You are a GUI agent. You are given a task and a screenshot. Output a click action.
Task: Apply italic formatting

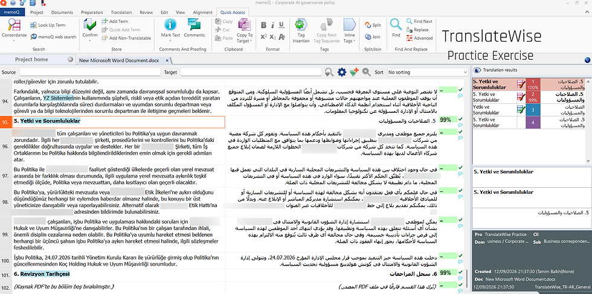point(272,25)
